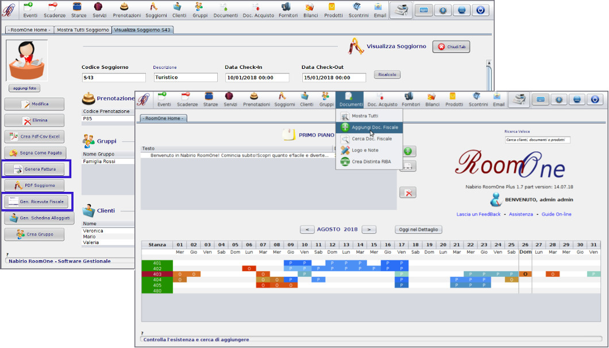Image resolution: width=609 pixels, height=348 pixels.
Task: Open Prenotazioni in front window toolbar
Action: point(256,99)
